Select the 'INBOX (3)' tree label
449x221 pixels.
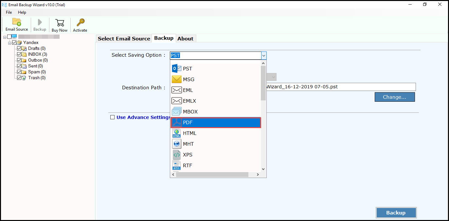click(x=38, y=54)
